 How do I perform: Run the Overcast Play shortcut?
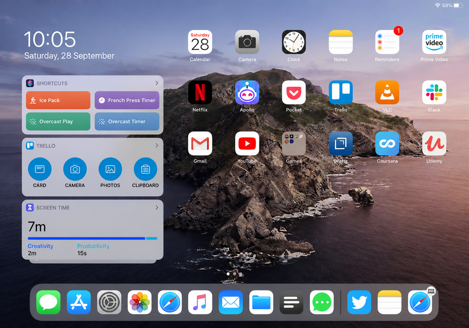tap(58, 121)
